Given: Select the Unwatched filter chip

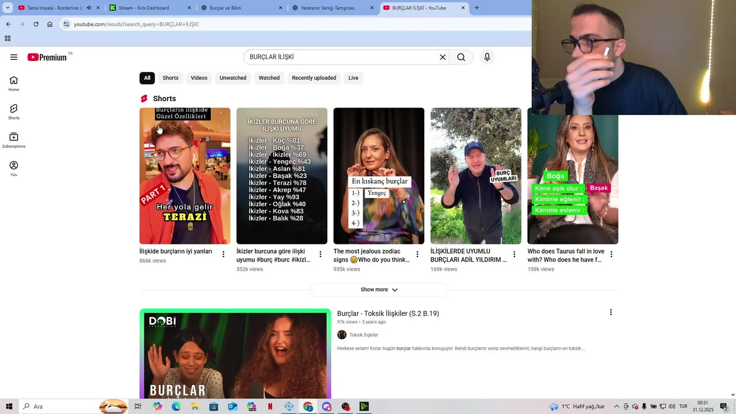Looking at the screenshot, I should 233,78.
